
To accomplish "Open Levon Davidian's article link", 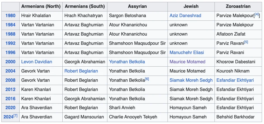I will [x=37, y=62].
